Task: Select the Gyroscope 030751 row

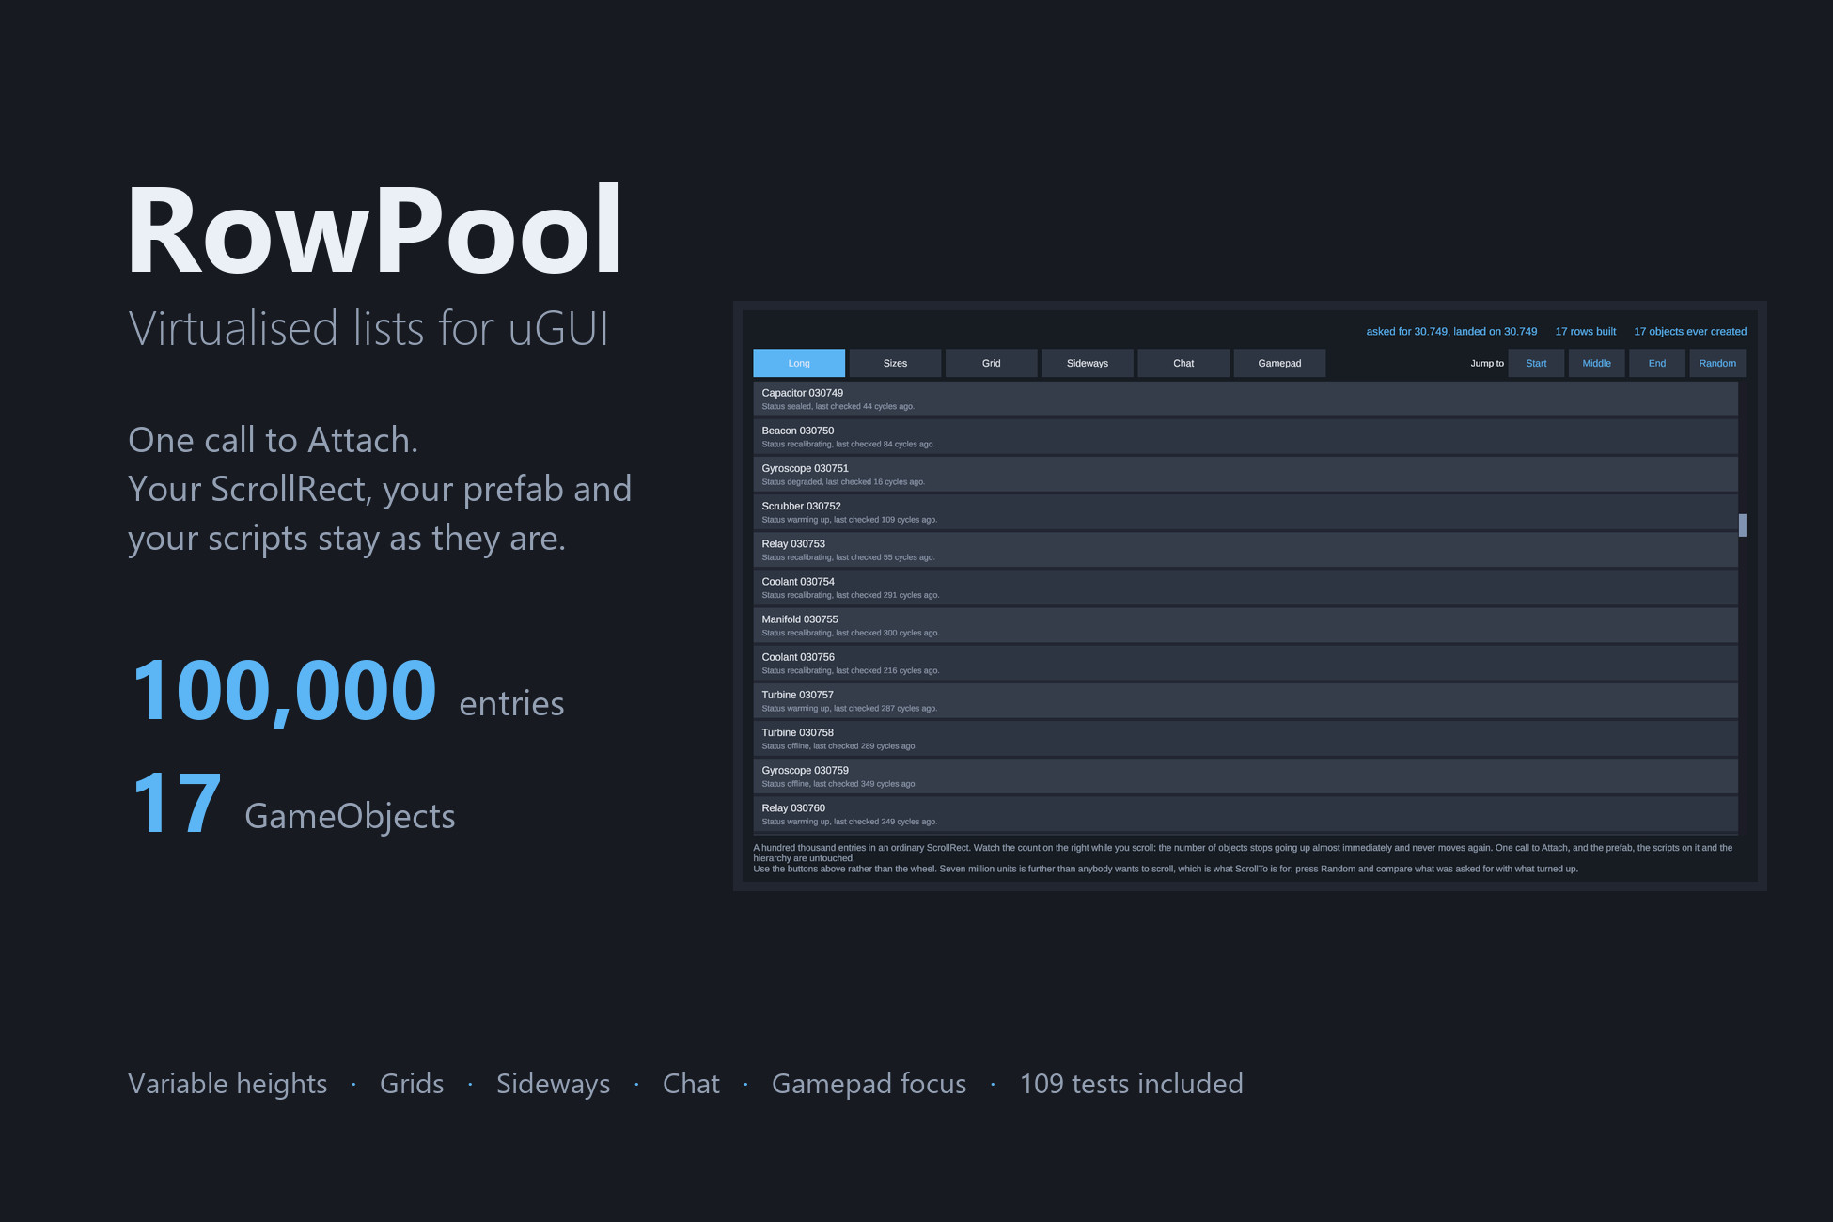Action: [1245, 474]
